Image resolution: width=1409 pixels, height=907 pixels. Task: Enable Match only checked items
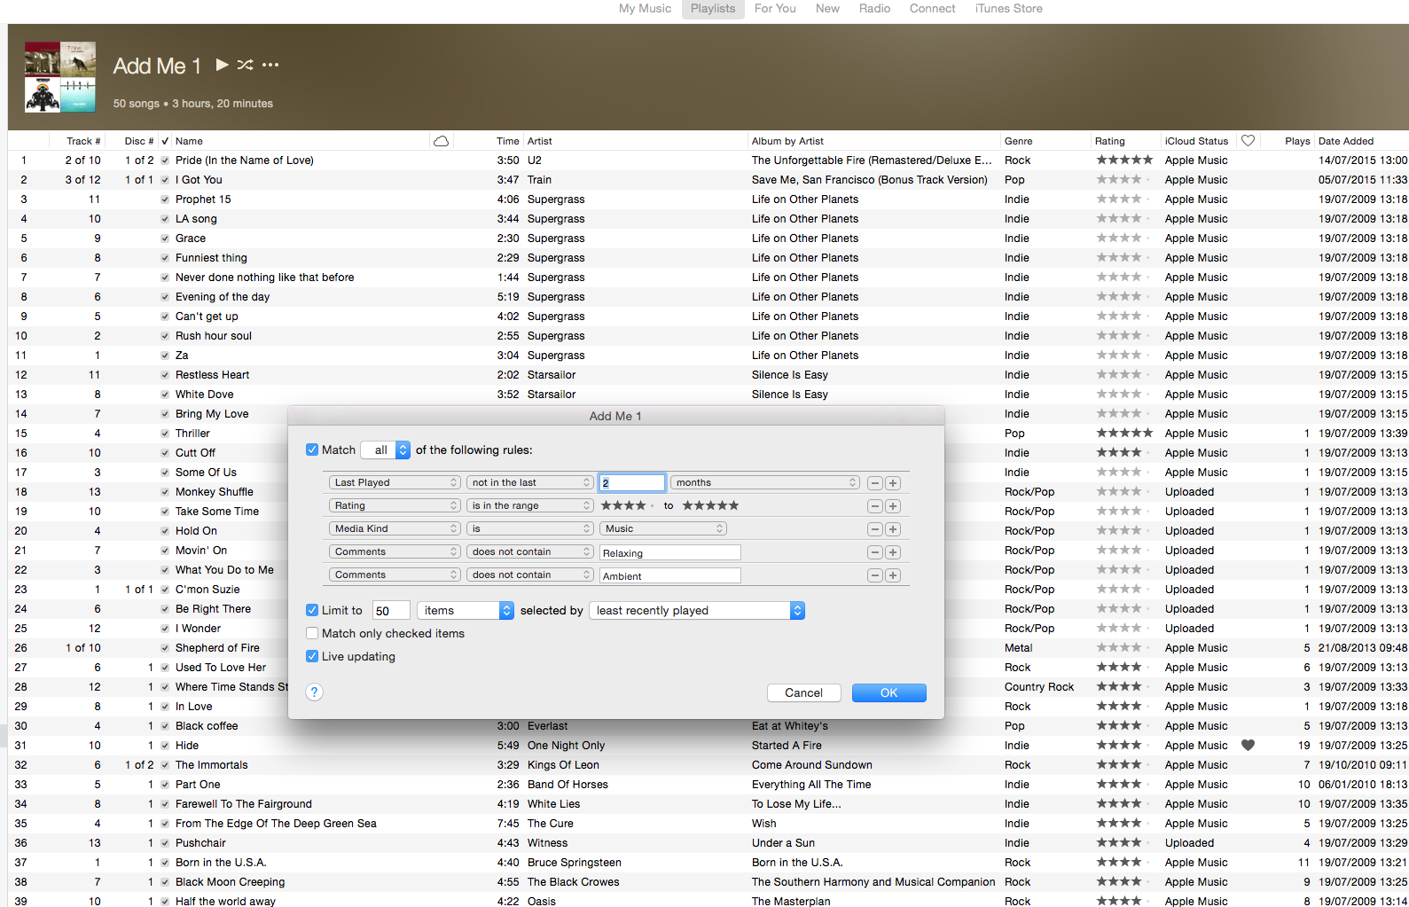(x=312, y=633)
